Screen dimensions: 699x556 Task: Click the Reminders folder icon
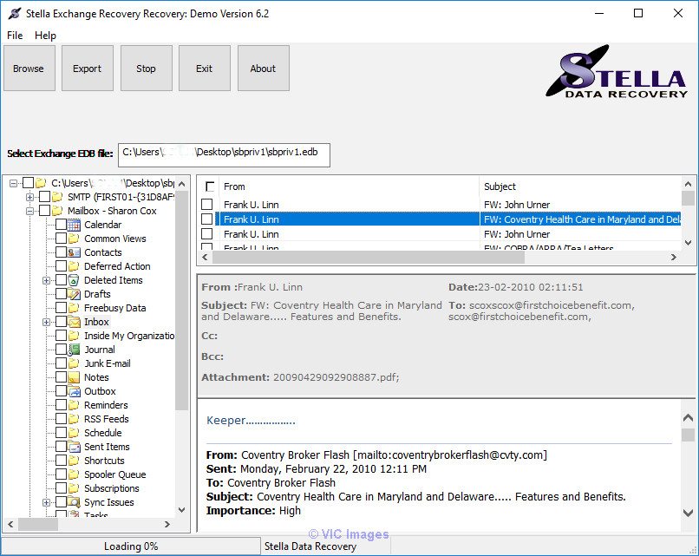(74, 405)
